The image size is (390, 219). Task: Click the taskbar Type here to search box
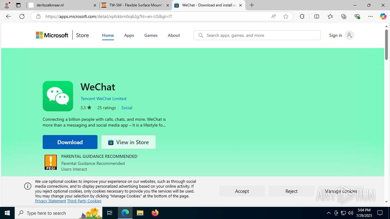(x=58, y=213)
